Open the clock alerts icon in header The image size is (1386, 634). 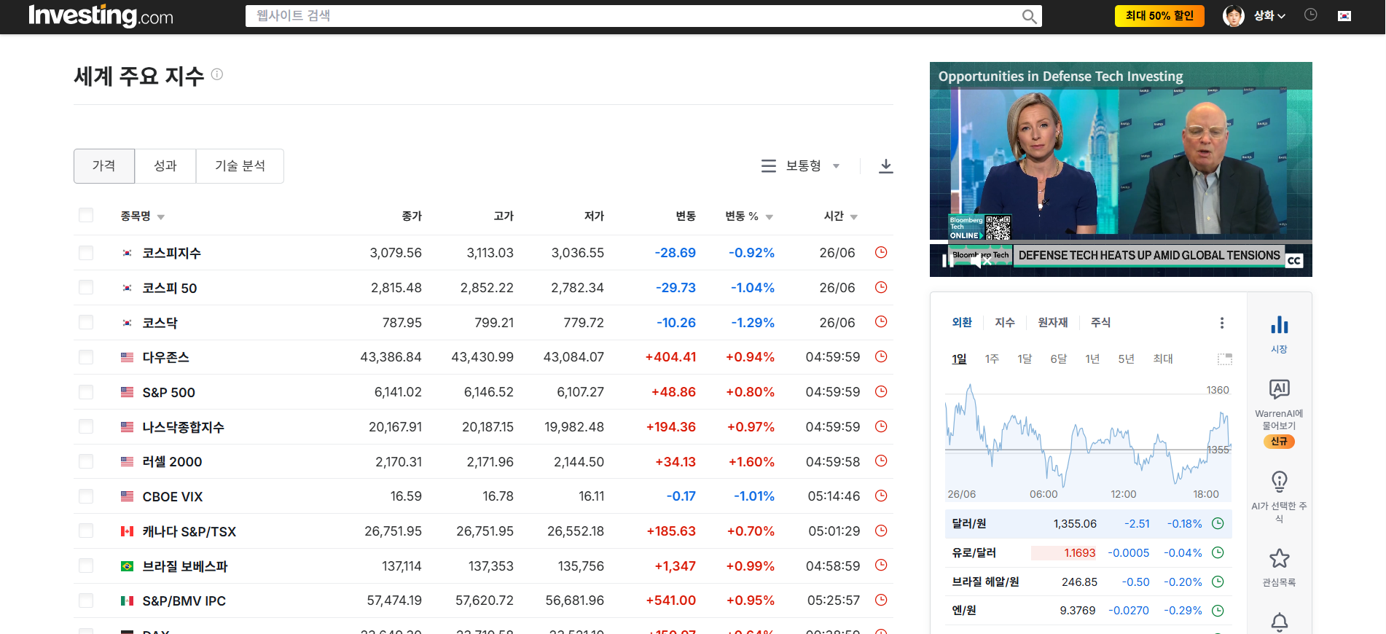coord(1310,15)
